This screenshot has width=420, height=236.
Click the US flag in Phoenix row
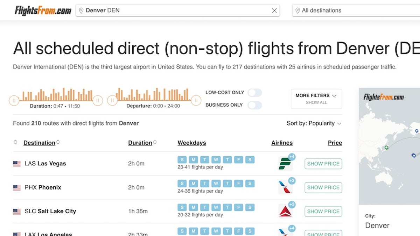(17, 187)
